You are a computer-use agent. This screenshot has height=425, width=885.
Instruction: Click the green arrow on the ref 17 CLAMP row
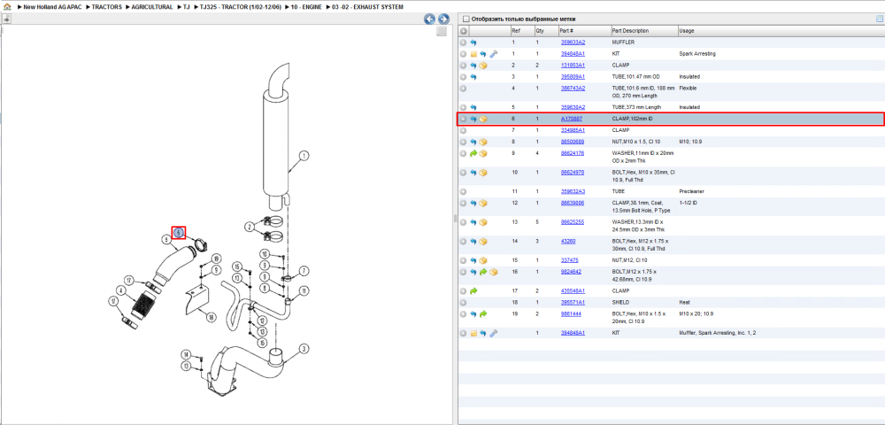pos(473,291)
